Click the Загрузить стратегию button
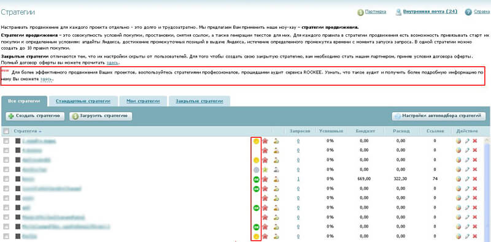Screen dimensions: 491x242 pos(101,116)
